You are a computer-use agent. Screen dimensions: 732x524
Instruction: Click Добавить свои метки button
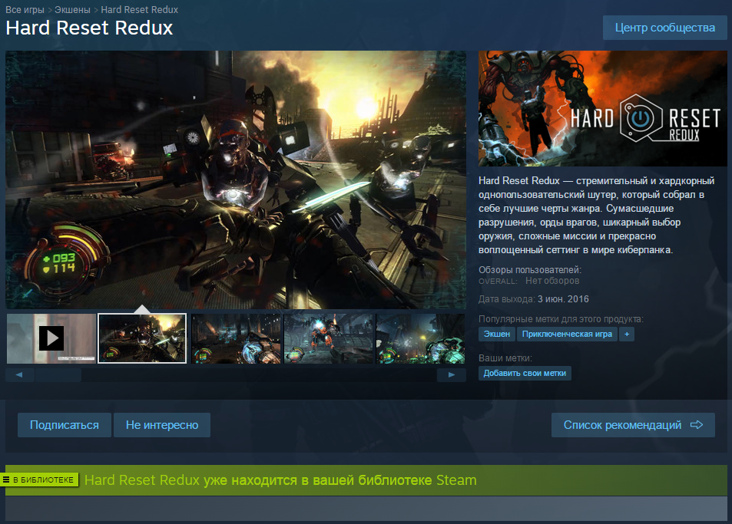[525, 373]
